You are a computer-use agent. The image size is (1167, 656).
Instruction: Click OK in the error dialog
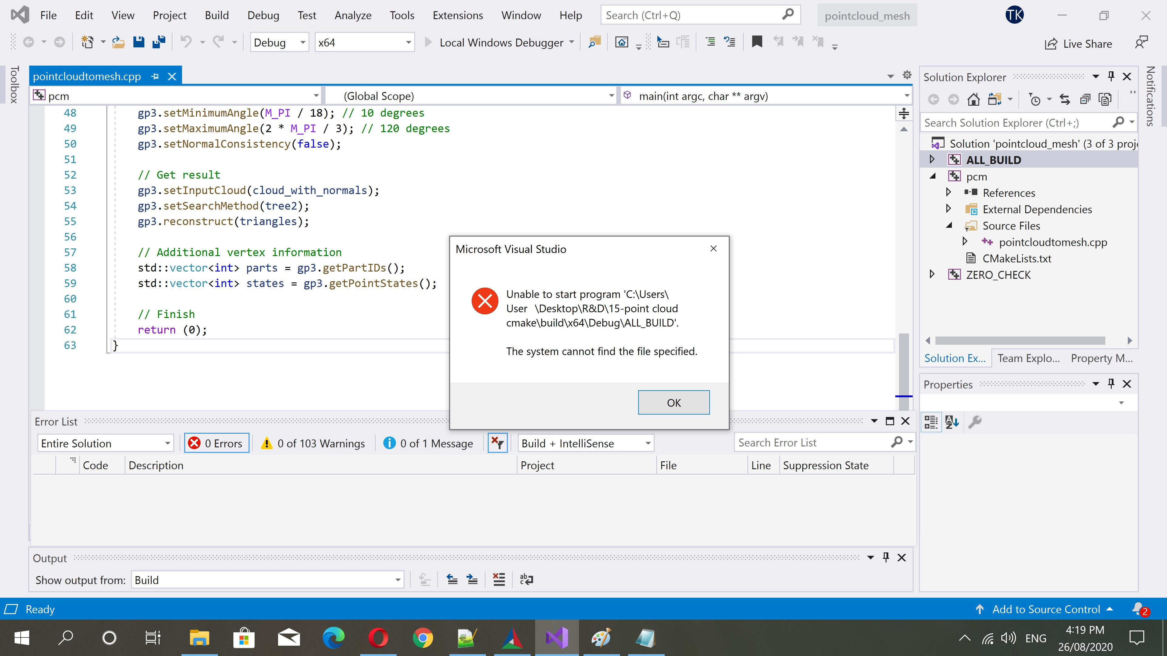674,402
